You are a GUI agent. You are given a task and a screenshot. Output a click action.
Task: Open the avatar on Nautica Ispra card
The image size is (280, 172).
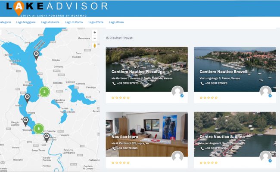[177, 157]
